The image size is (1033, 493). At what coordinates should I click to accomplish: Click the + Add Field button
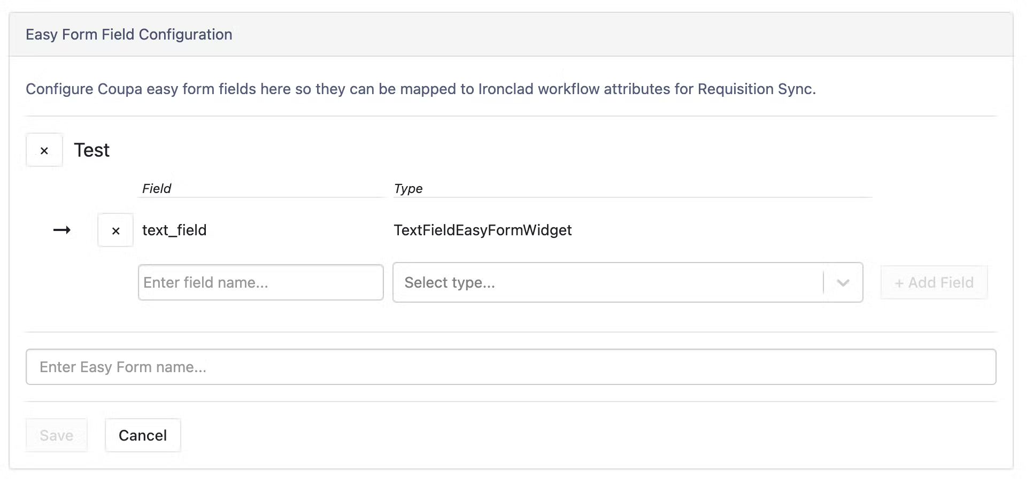tap(934, 282)
